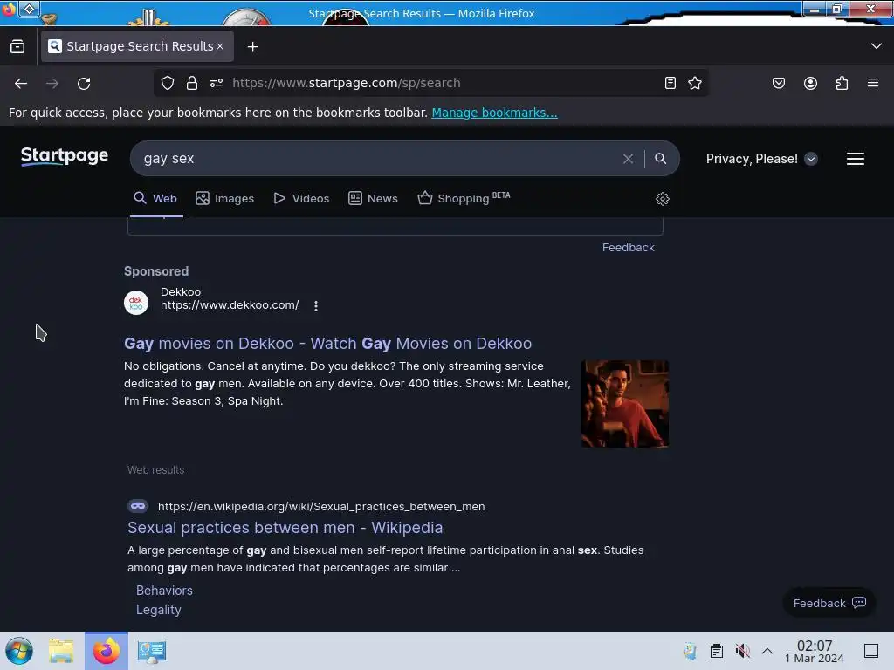Open the Wikipedia result in Anonymous View
Viewport: 894px width, 670px height.
click(x=137, y=506)
